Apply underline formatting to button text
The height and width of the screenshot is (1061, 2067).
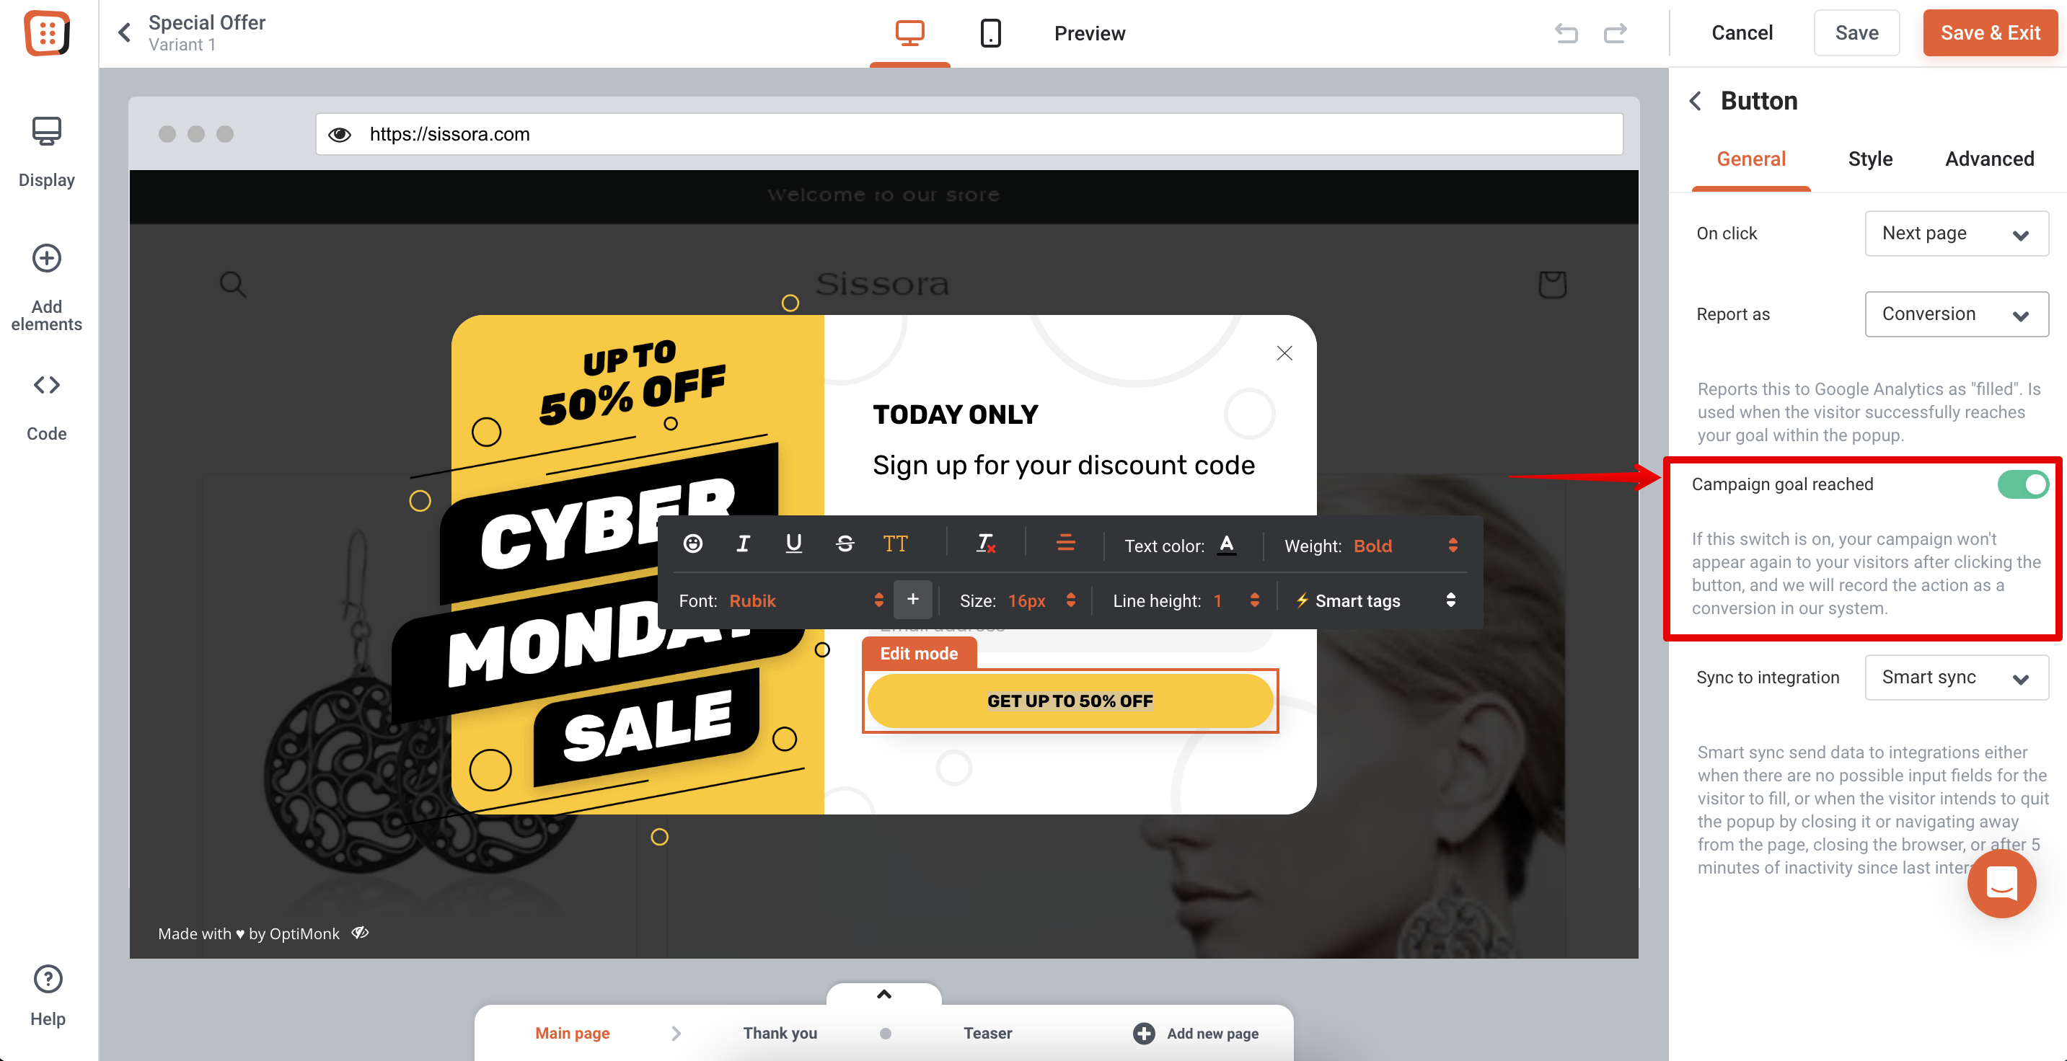point(793,544)
